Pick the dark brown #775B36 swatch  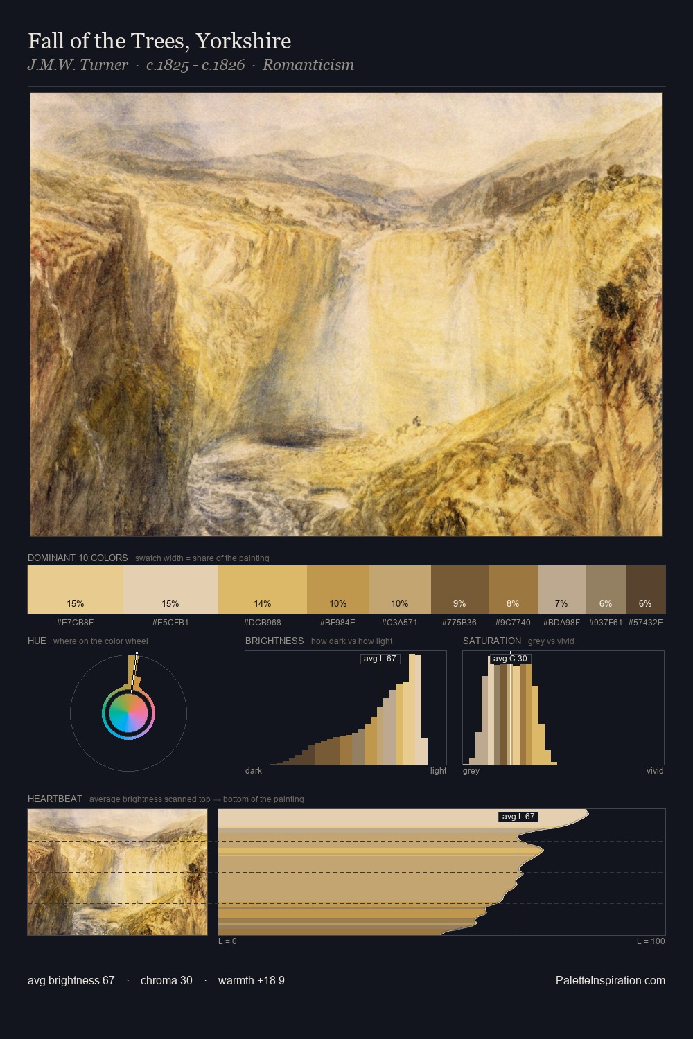(x=459, y=589)
